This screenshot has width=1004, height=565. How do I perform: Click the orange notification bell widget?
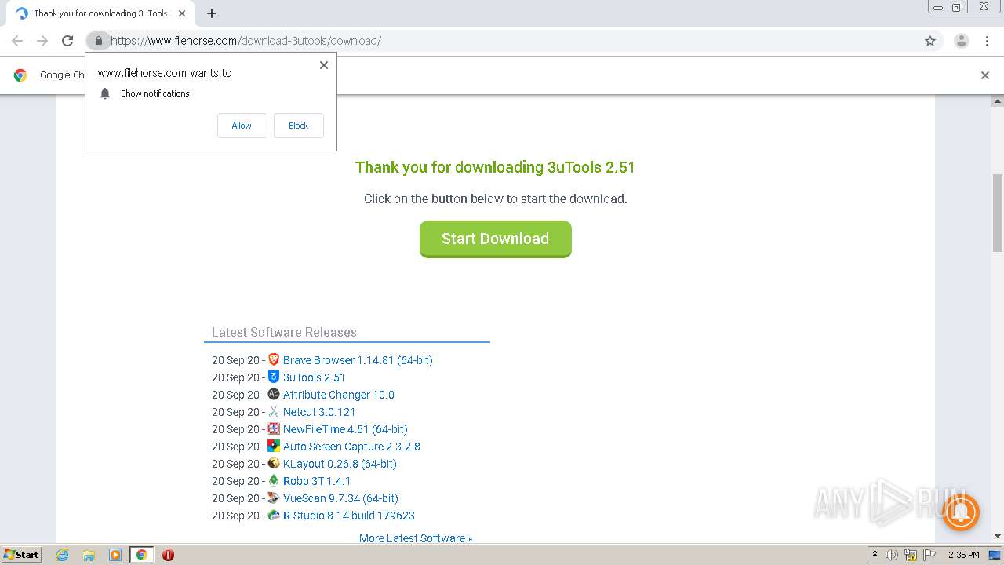pos(960,512)
